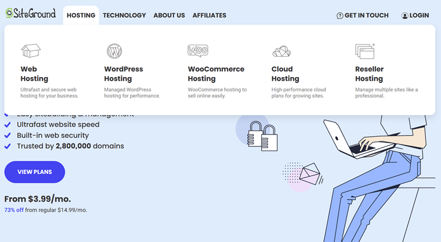
Task: Choose the Cloud Hosting cloud icon
Action: 281,51
